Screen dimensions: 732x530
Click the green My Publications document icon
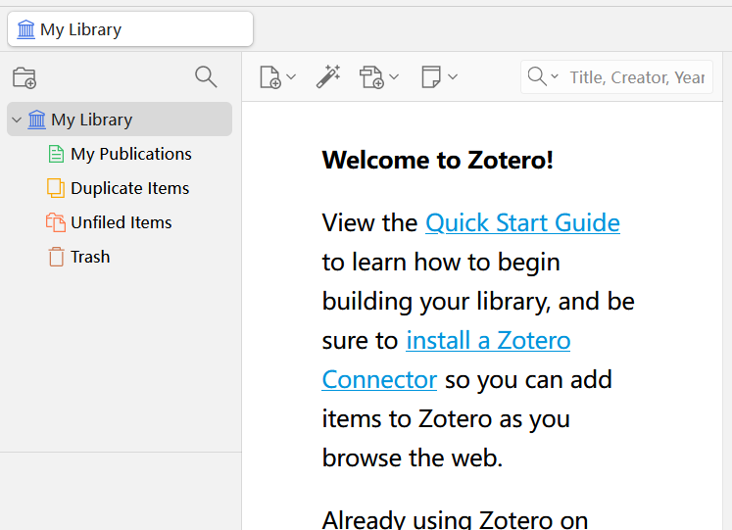click(x=56, y=154)
